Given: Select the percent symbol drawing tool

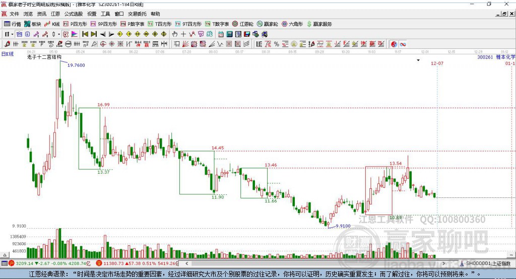Looking at the screenshot, I should [276, 44].
